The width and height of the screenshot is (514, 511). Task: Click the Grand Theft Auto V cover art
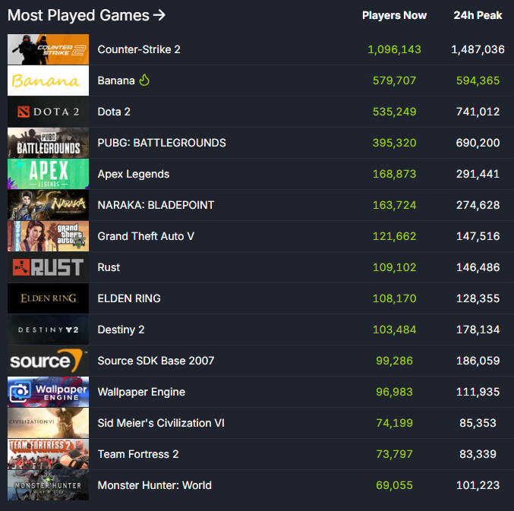point(48,236)
